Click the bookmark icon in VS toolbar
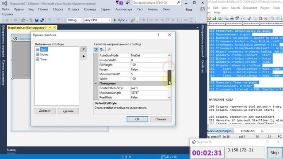 pyautogui.click(x=133, y=20)
